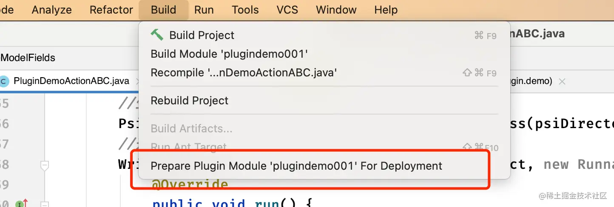
Task: Choose Build Module 'plugindemo001'
Action: [324, 54]
